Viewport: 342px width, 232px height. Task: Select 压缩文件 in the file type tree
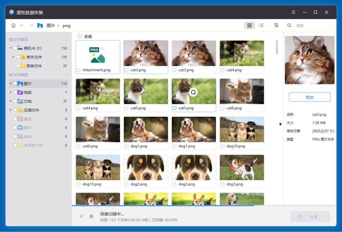pos(31,110)
